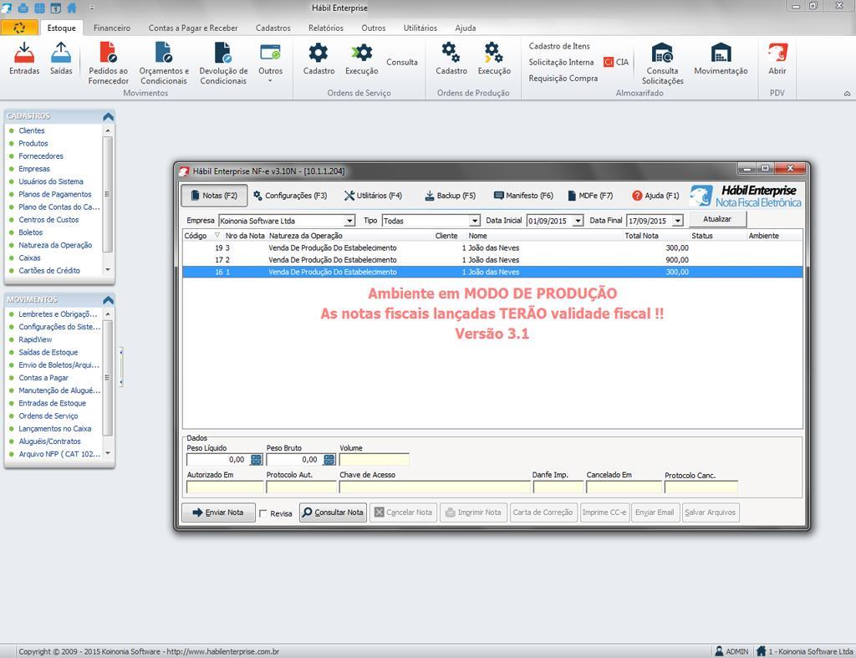Viewport: 856px width, 658px height.
Task: Click the home icon in quick access toolbar
Action: 72,8
